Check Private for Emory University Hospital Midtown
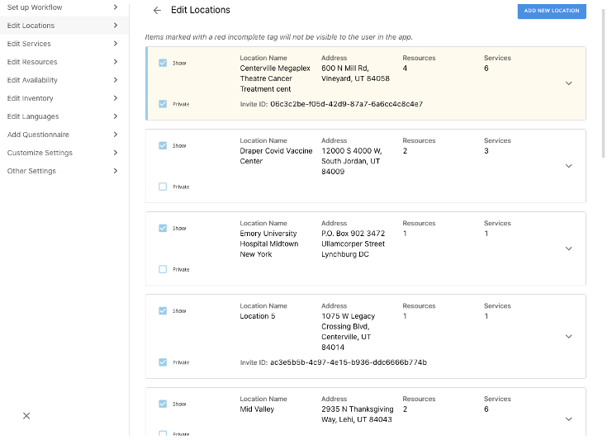Image resolution: width=612 pixels, height=440 pixels. [163, 269]
